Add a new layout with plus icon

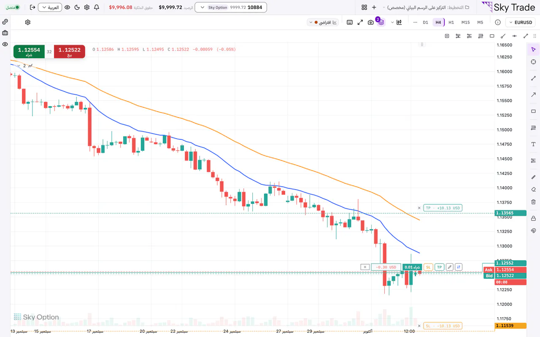pos(374,8)
